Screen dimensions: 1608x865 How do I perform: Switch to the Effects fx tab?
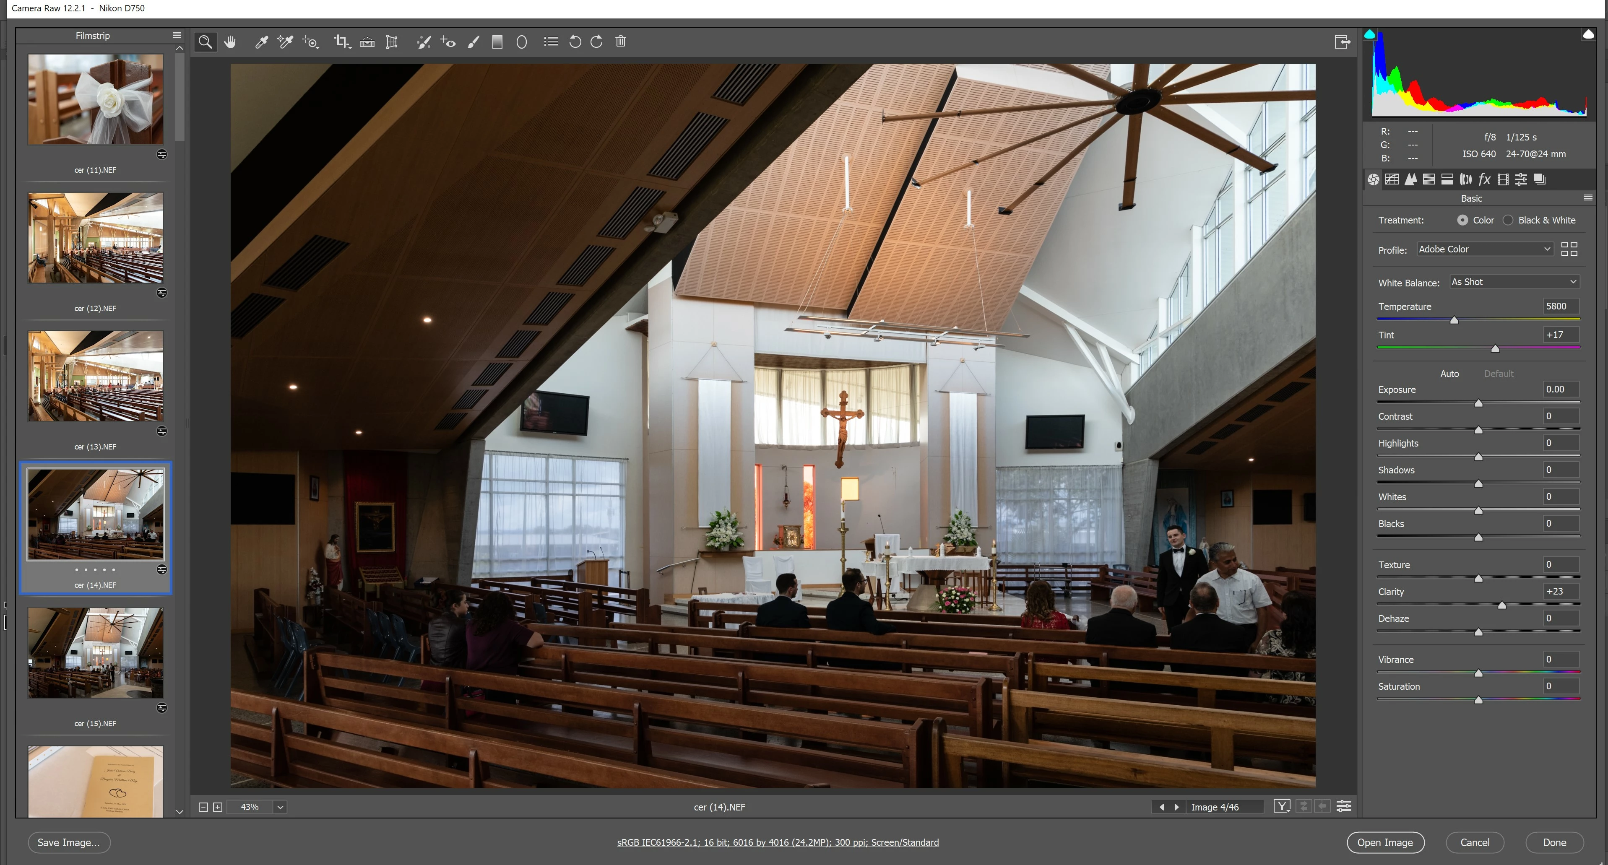click(1484, 180)
